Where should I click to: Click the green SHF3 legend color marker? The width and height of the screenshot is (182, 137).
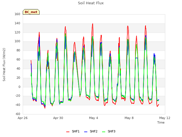(x=104, y=132)
